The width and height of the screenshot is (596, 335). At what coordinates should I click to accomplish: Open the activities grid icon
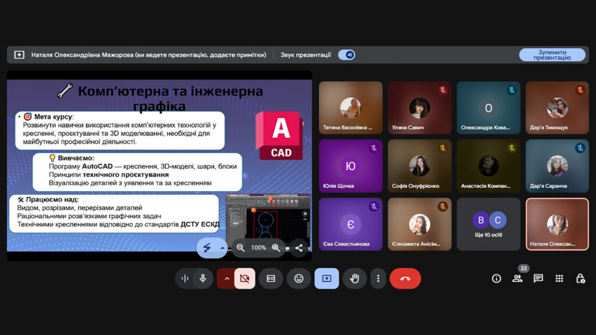[x=559, y=279]
